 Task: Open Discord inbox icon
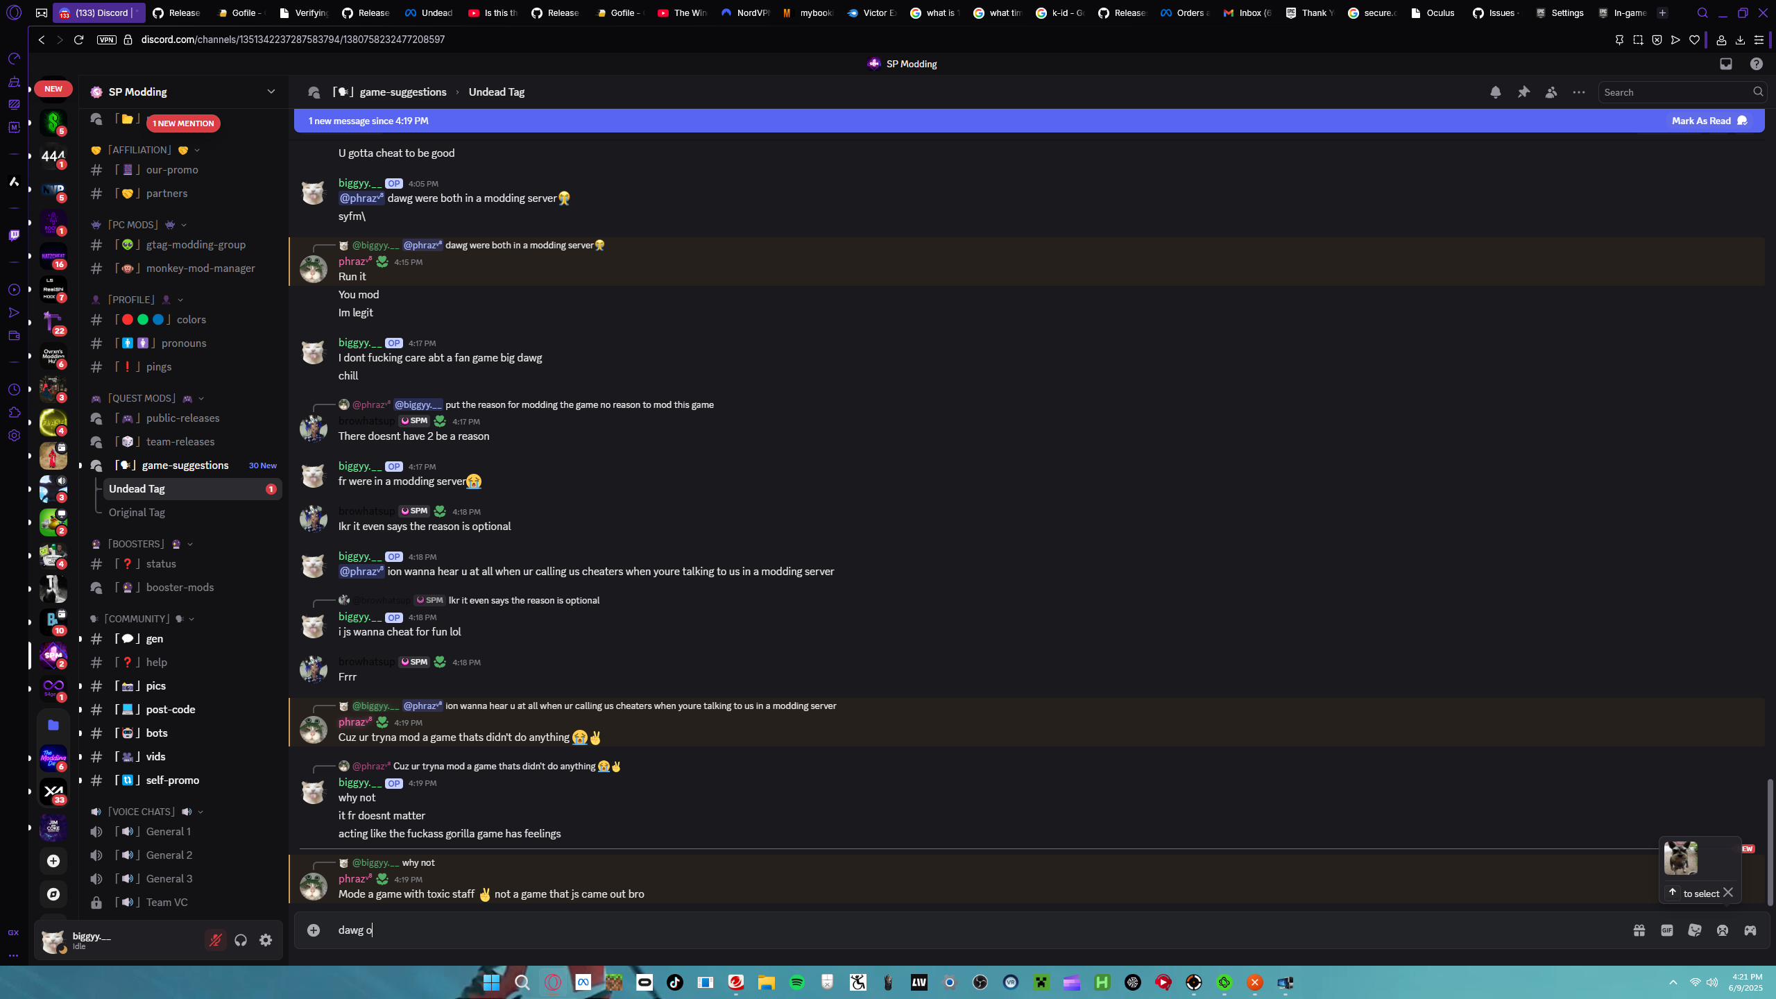coord(1726,64)
